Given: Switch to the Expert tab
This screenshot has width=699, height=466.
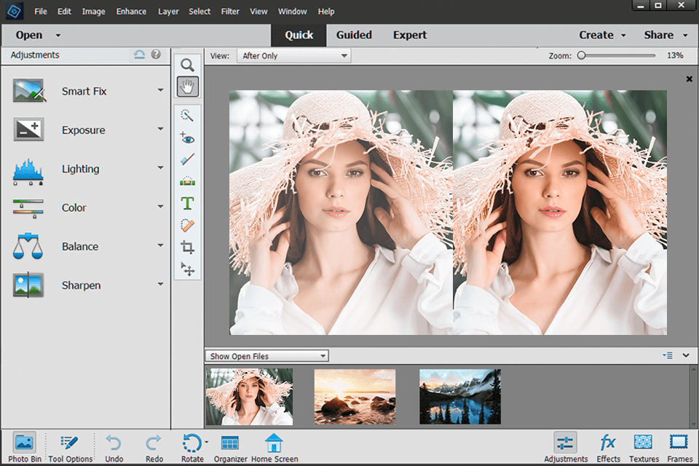Looking at the screenshot, I should (410, 35).
